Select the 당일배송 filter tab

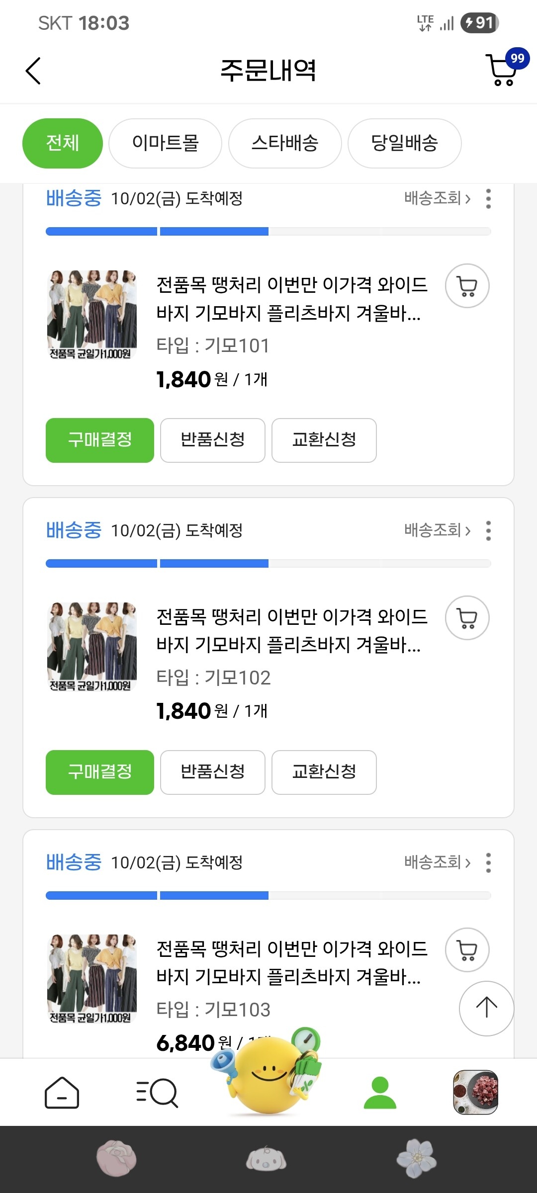click(405, 143)
